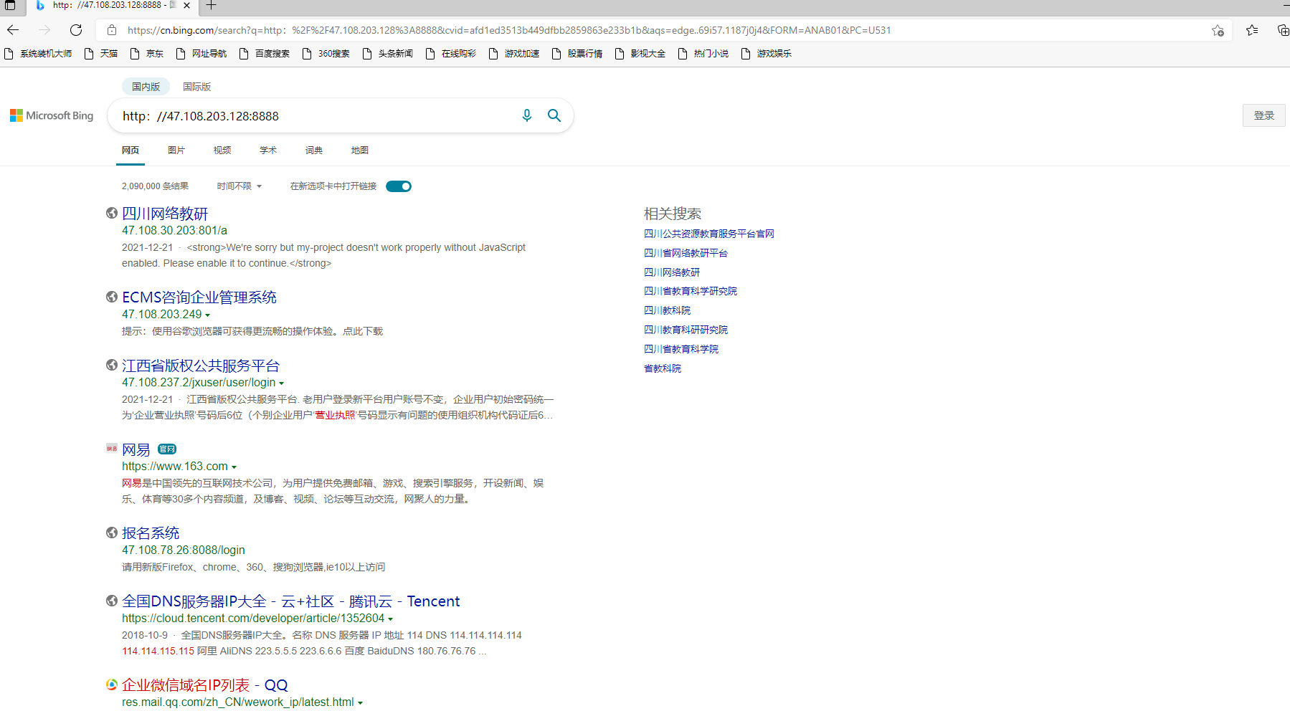1290x711 pixels.
Task: Expand the arrow beside cloud.tencent.com article URL
Action: pyautogui.click(x=390, y=619)
